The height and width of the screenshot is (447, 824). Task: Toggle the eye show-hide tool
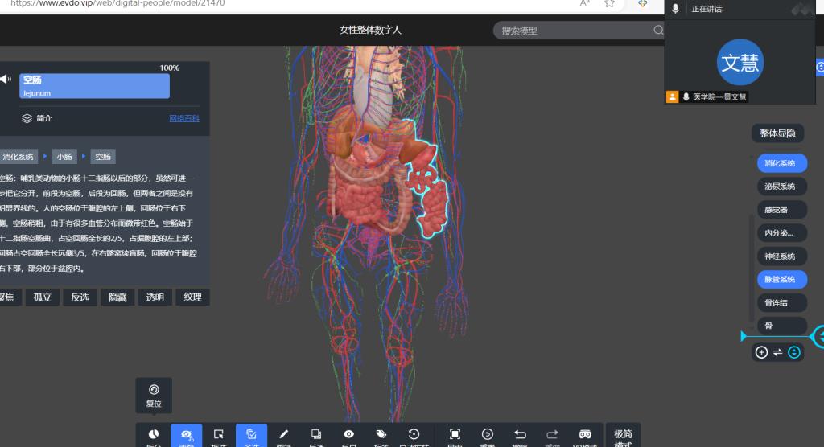coord(348,433)
